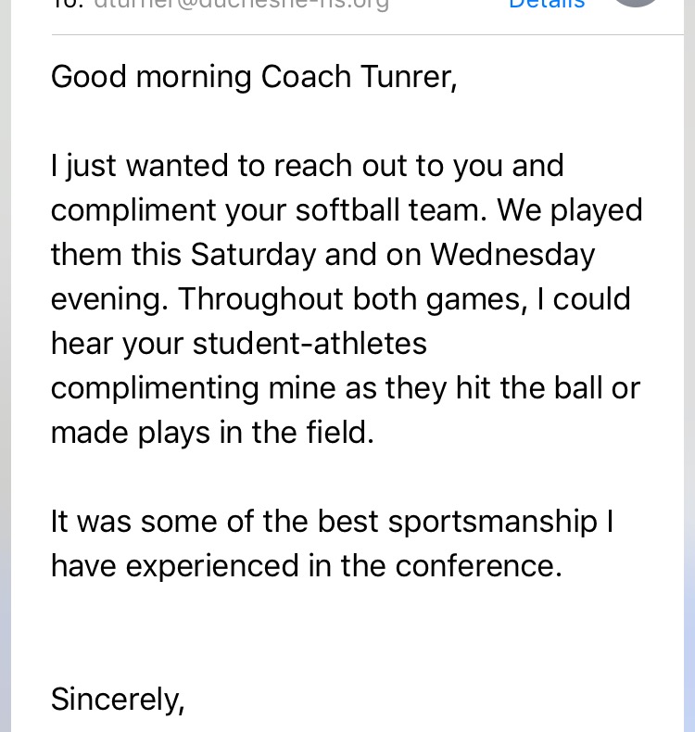
Task: Tap the sender avatar circle icon
Action: pyautogui.click(x=637, y=2)
